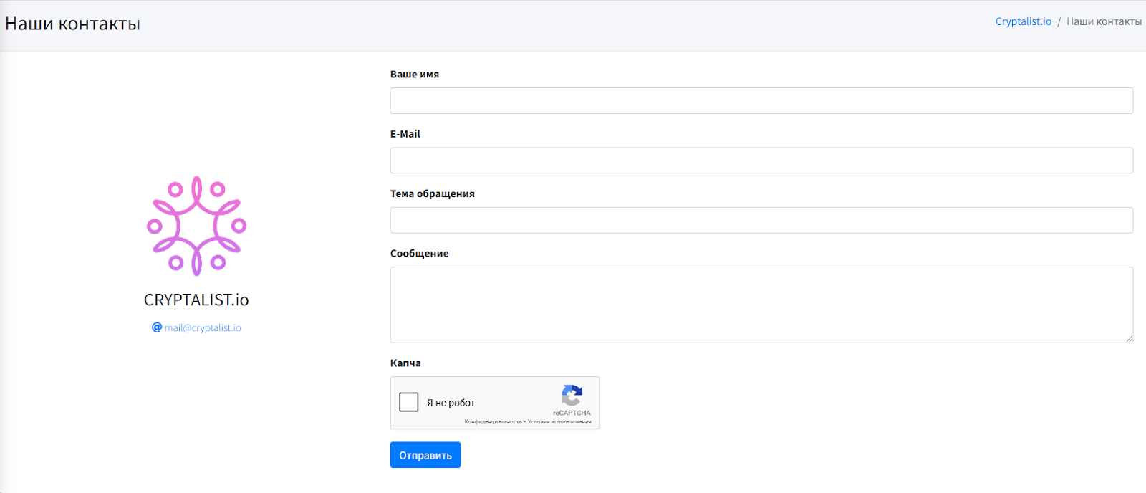This screenshot has width=1146, height=493.
Task: Click the "Ваше имя" field label
Action: coord(414,75)
